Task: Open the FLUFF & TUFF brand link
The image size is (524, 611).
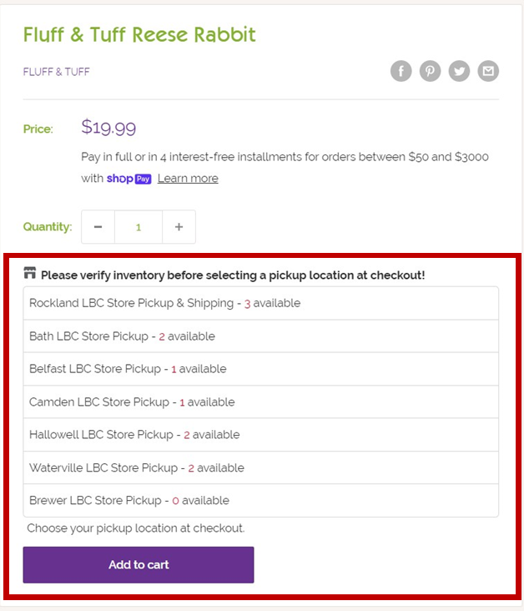Action: [x=57, y=72]
